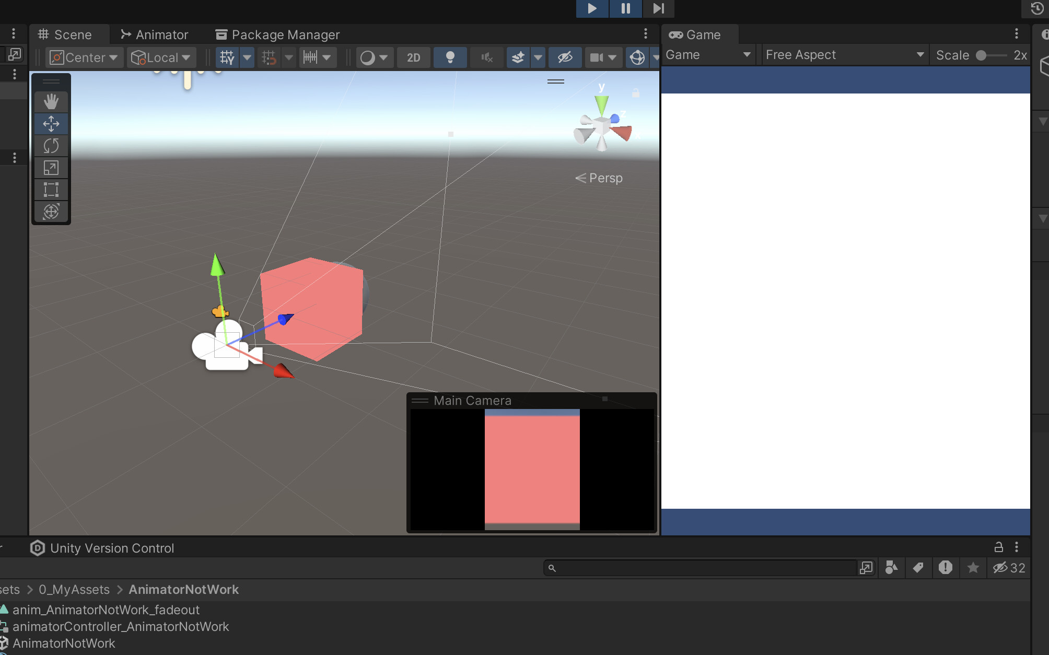Select the Hand tool in the Scene view
1049x655 pixels.
pos(51,101)
